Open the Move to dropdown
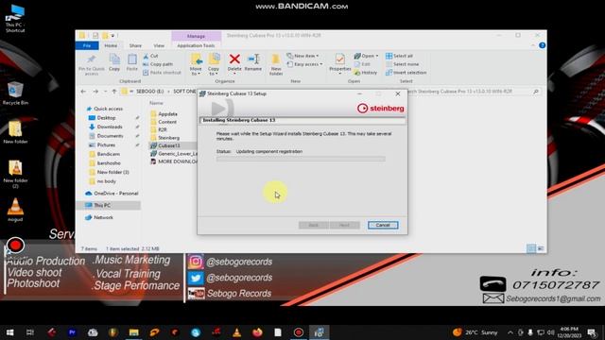The image size is (605, 340). [196, 64]
